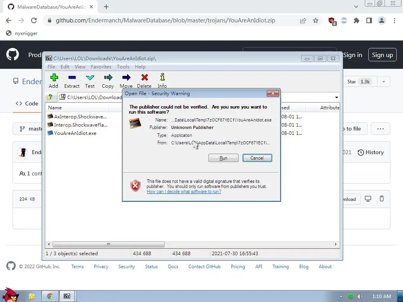Go back in Chrome browser
403x302 pixels.
9,20
